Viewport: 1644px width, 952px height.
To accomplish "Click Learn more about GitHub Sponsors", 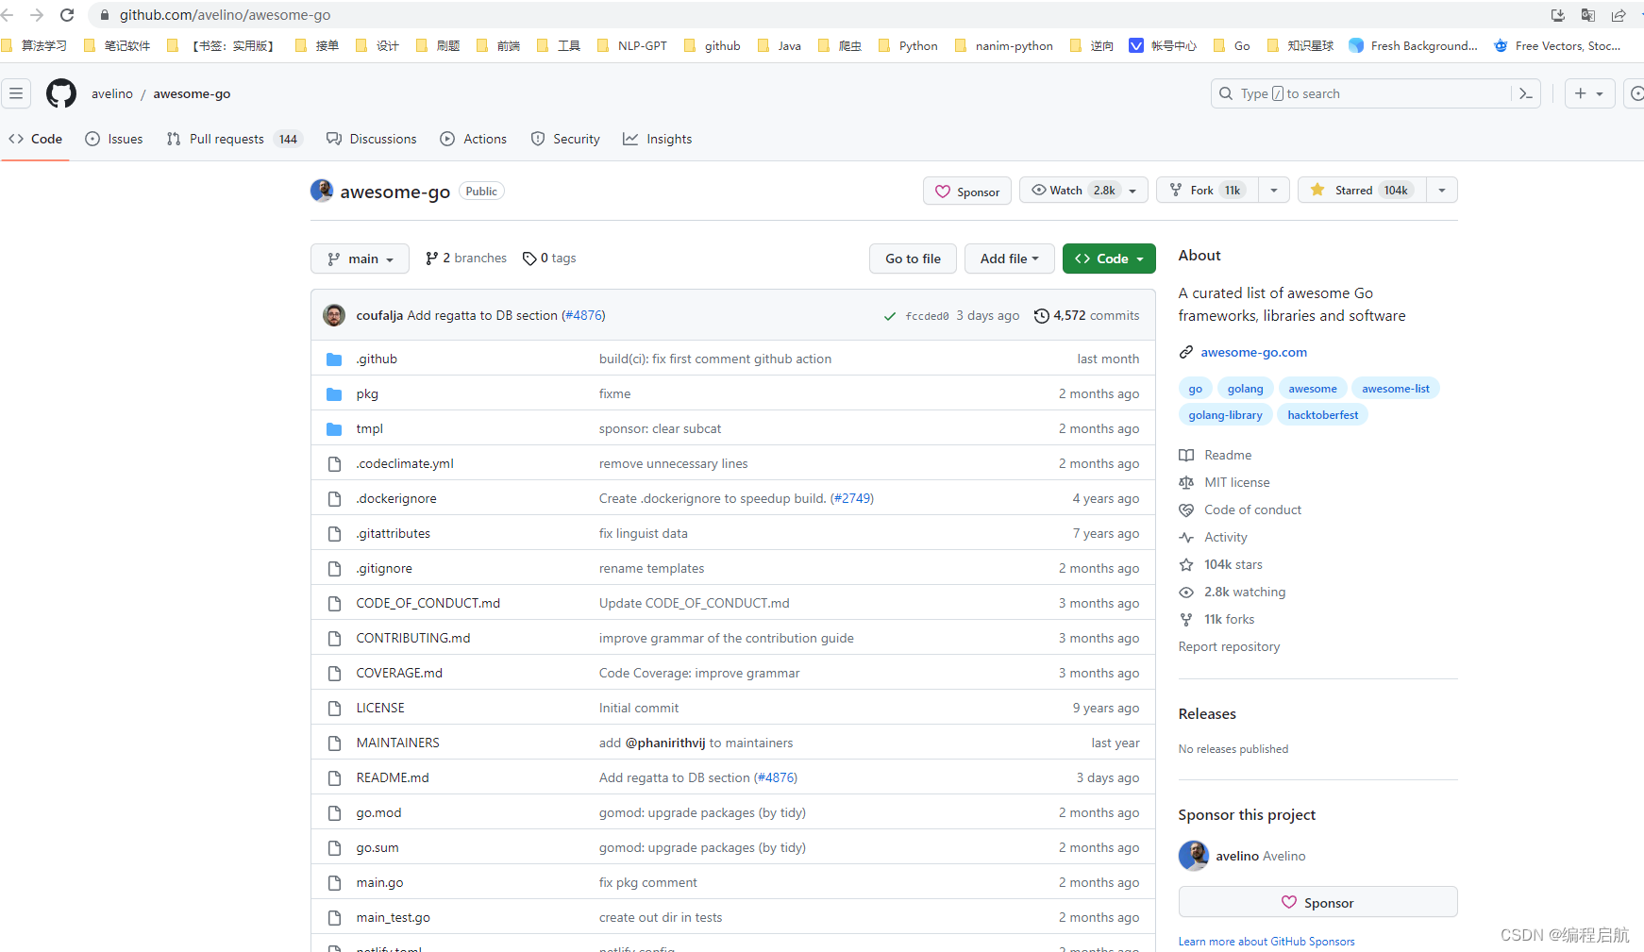I will (x=1267, y=942).
